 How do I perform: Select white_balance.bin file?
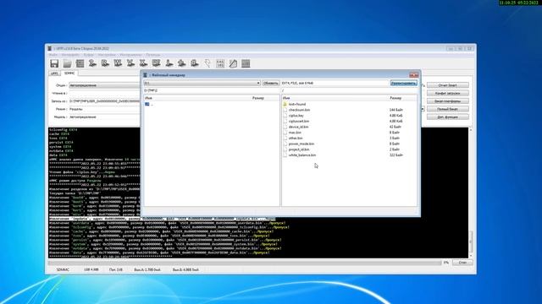click(x=302, y=155)
